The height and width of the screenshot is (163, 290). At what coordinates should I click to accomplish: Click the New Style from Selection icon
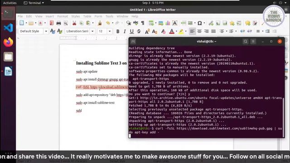(59, 31)
